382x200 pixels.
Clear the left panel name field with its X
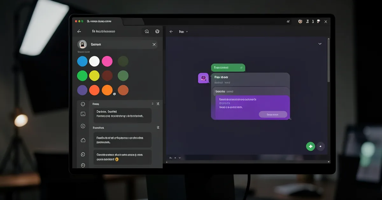(x=154, y=45)
